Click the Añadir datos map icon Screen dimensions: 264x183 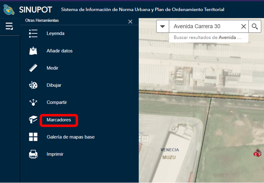pyautogui.click(x=33, y=51)
